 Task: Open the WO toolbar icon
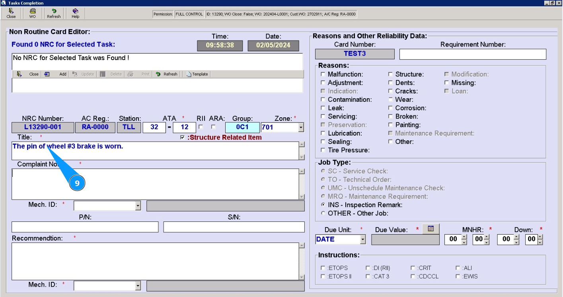coord(32,13)
